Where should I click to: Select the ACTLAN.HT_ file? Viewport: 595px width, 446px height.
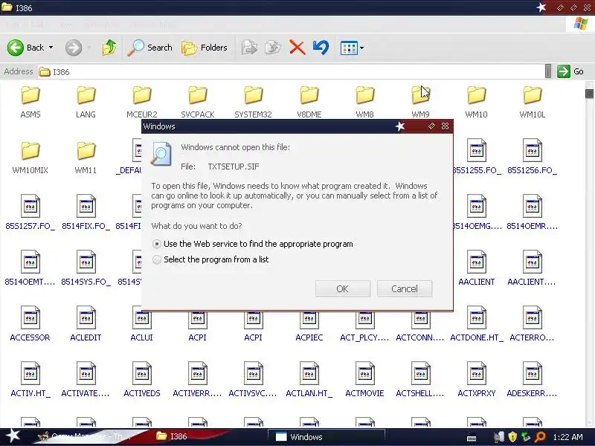pyautogui.click(x=309, y=380)
